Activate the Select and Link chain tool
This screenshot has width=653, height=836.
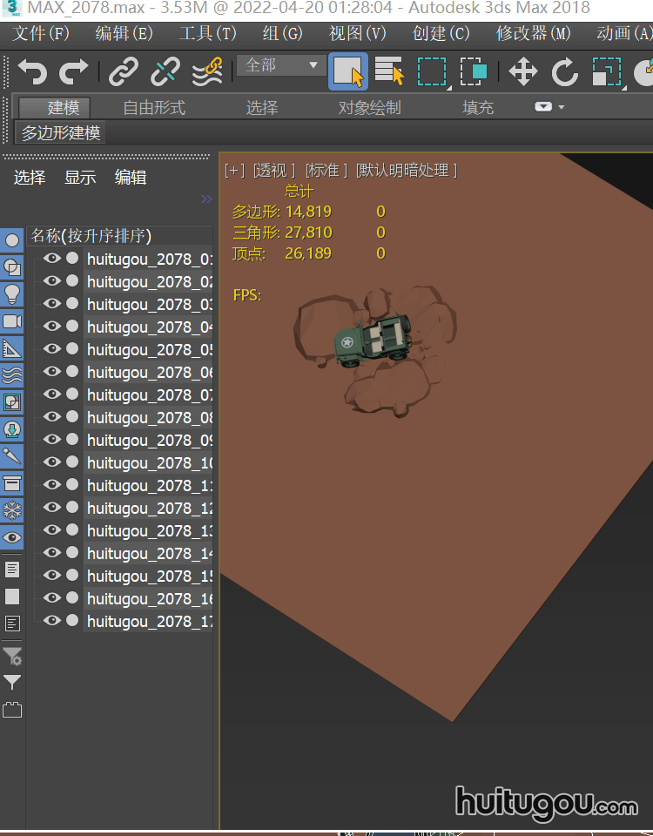click(x=124, y=71)
